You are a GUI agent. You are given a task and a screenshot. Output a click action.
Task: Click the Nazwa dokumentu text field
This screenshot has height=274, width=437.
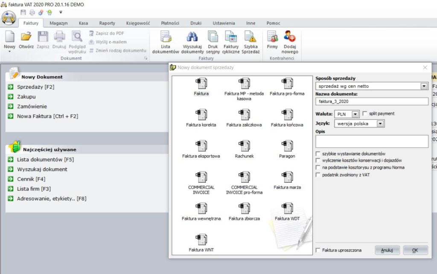(372, 101)
